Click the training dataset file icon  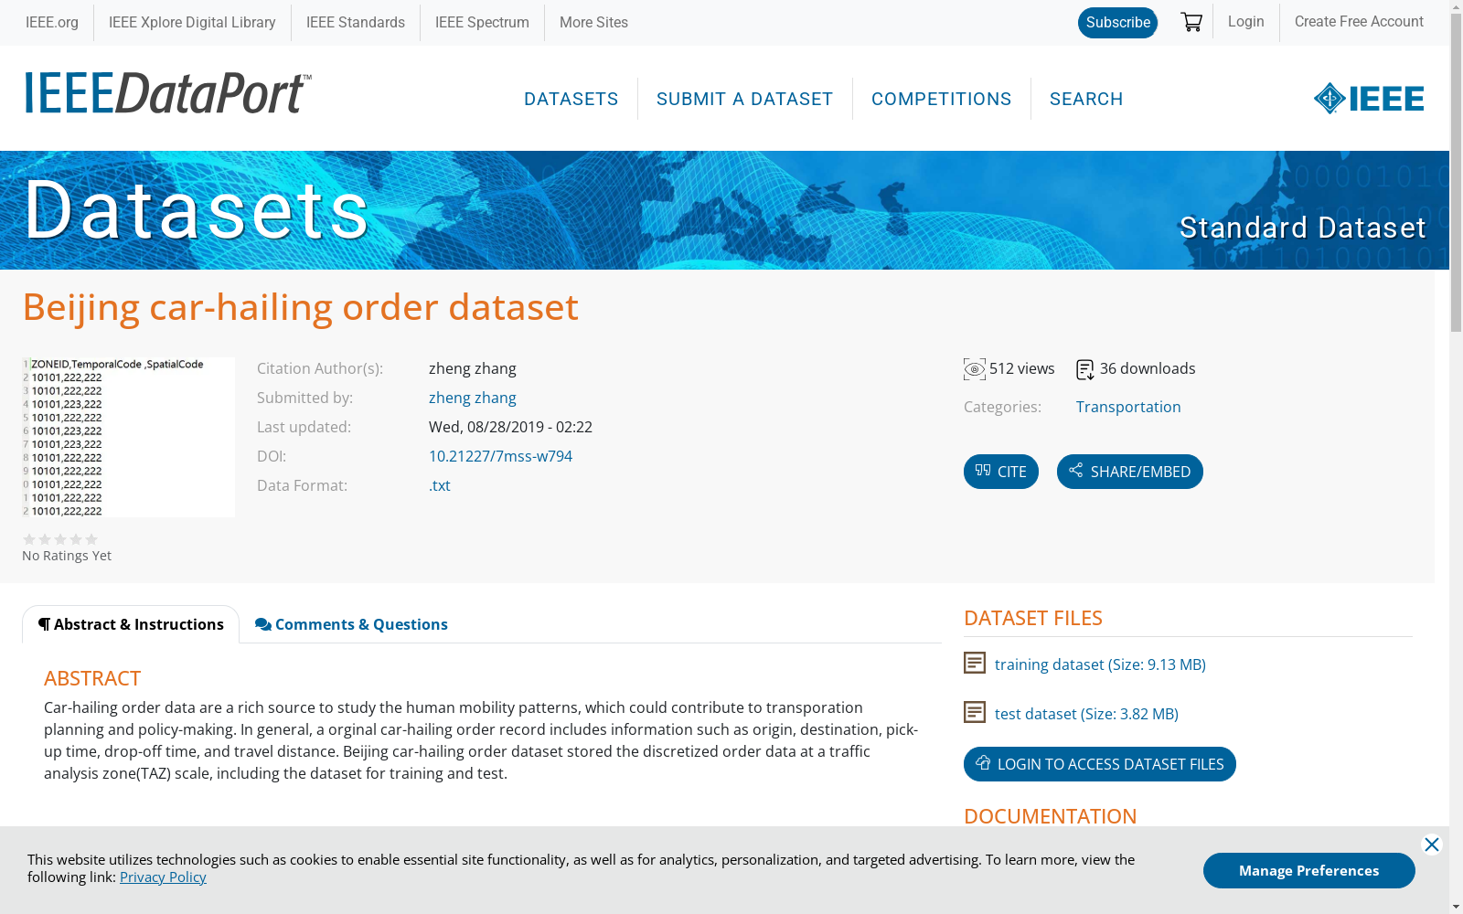click(975, 663)
